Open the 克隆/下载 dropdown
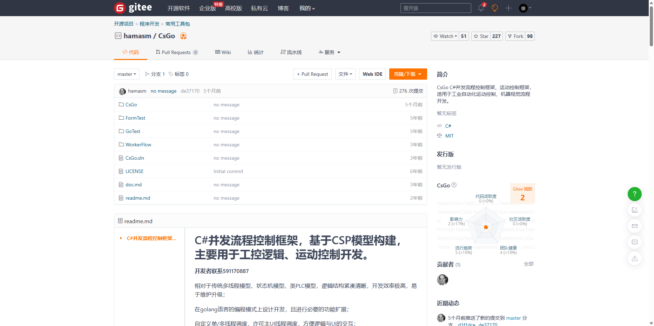The height and width of the screenshot is (326, 654). pos(408,74)
